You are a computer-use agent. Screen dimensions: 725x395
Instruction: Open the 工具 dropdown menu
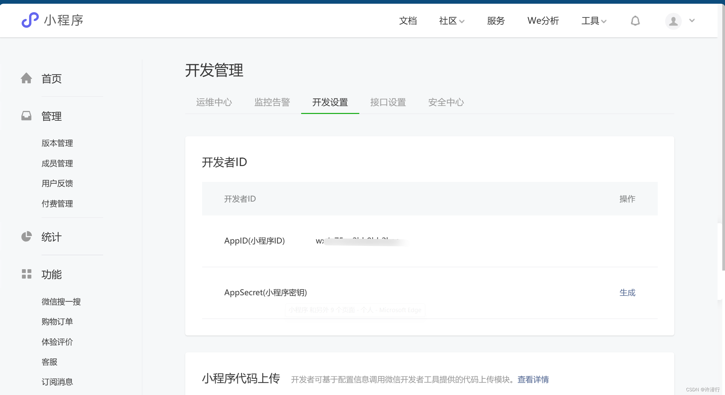tap(594, 21)
